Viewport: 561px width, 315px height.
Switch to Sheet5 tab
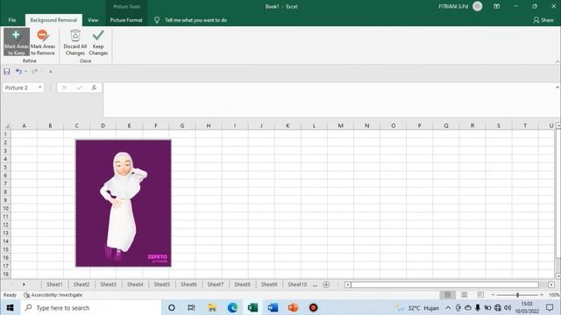click(161, 284)
